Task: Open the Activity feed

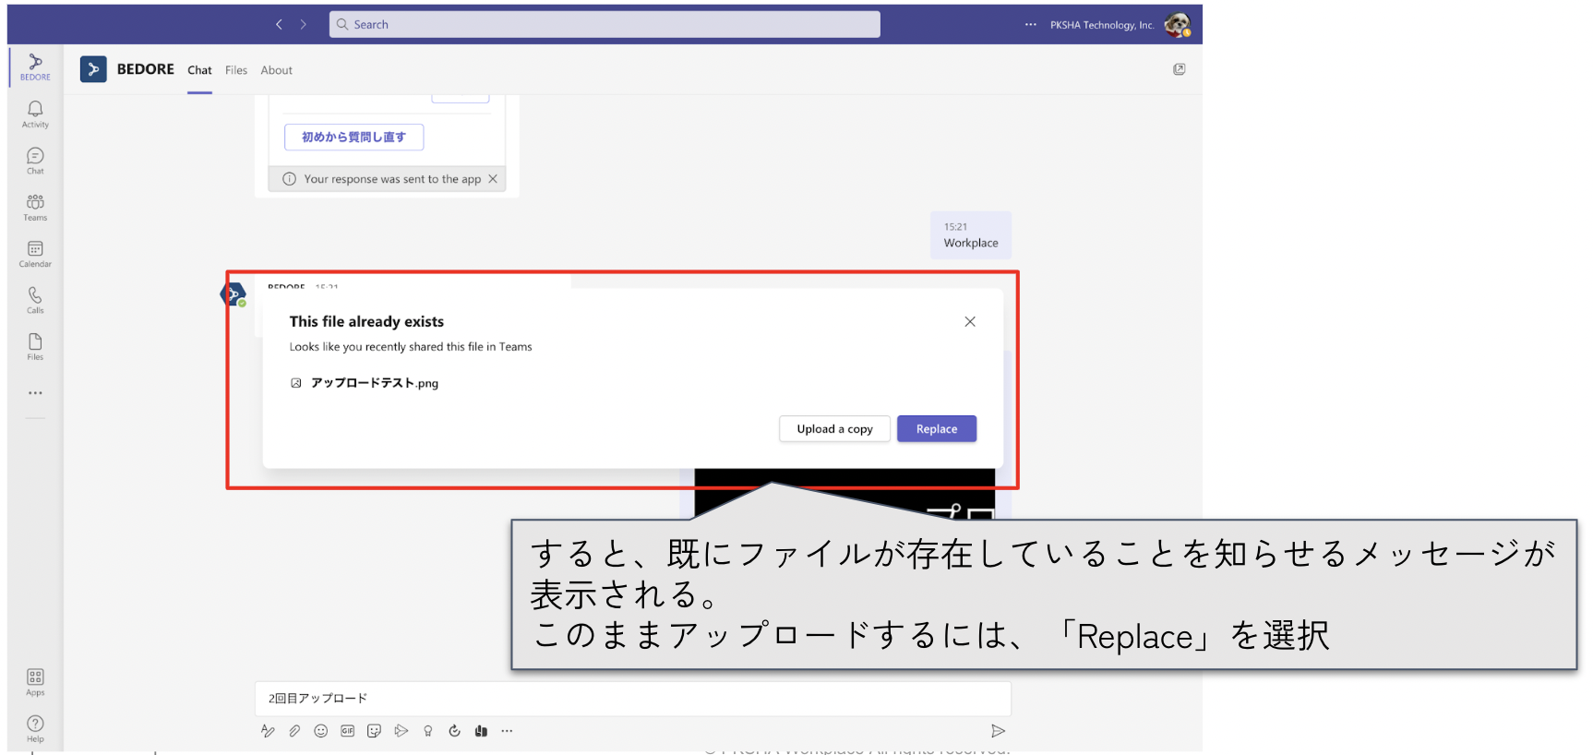Action: coord(35,114)
